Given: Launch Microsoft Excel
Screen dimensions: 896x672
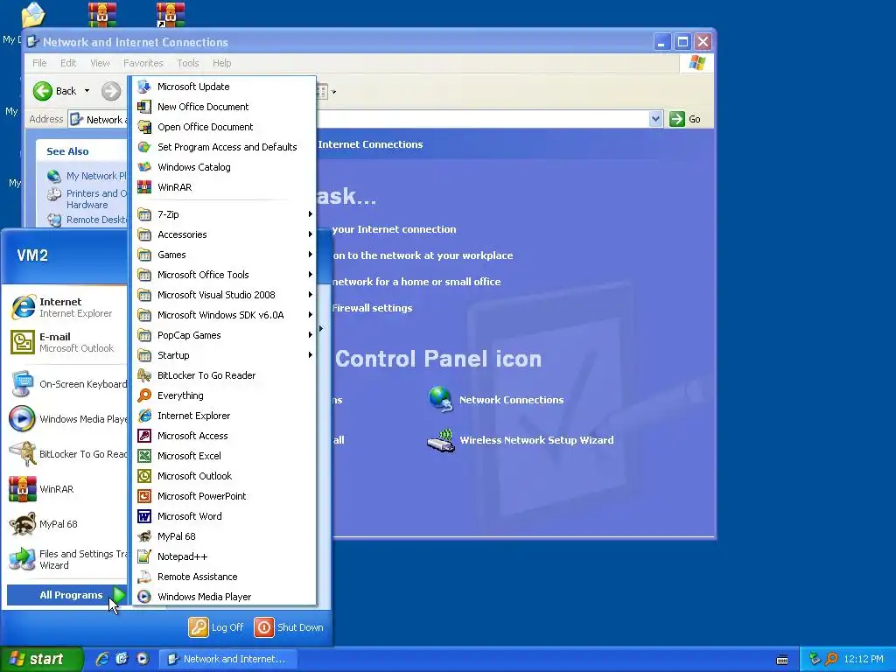Looking at the screenshot, I should tap(225, 455).
